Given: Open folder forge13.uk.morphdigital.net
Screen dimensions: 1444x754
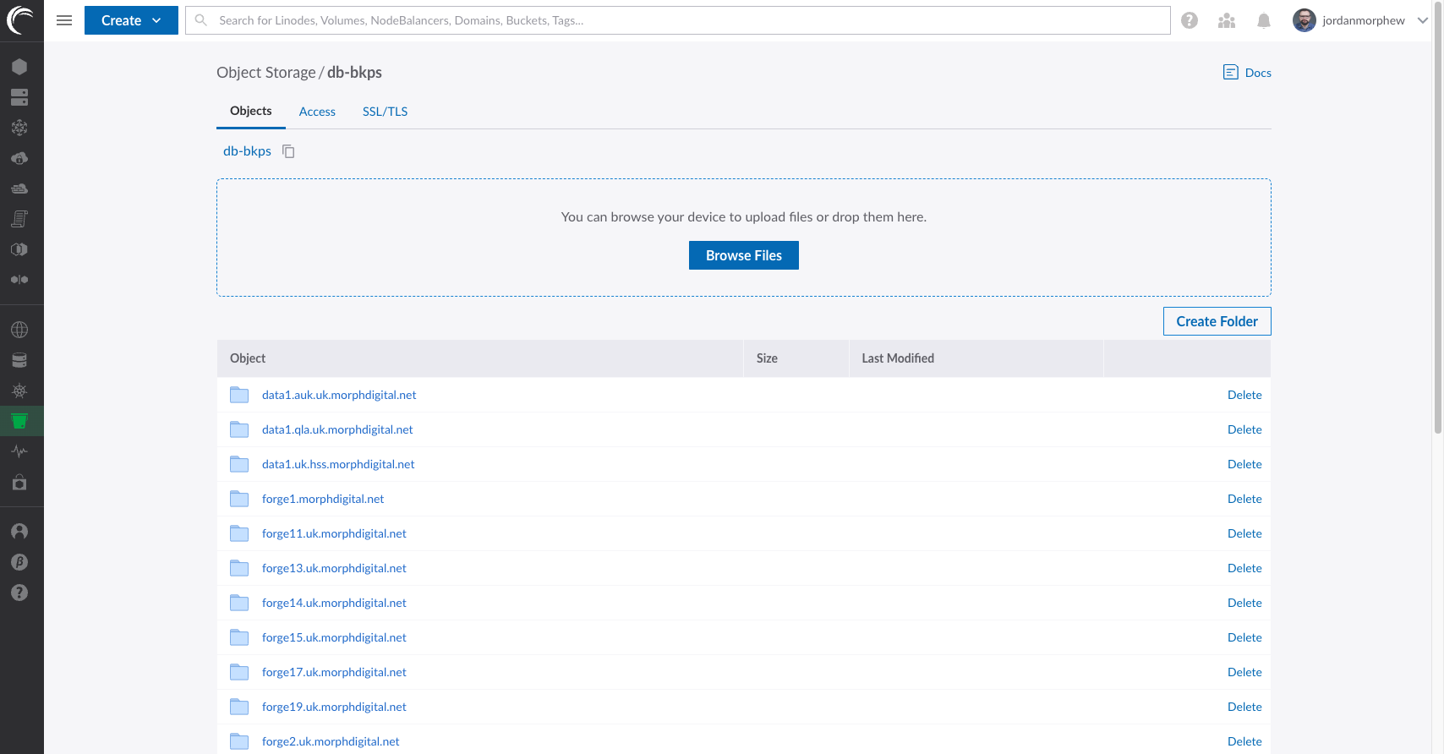Looking at the screenshot, I should pos(334,568).
